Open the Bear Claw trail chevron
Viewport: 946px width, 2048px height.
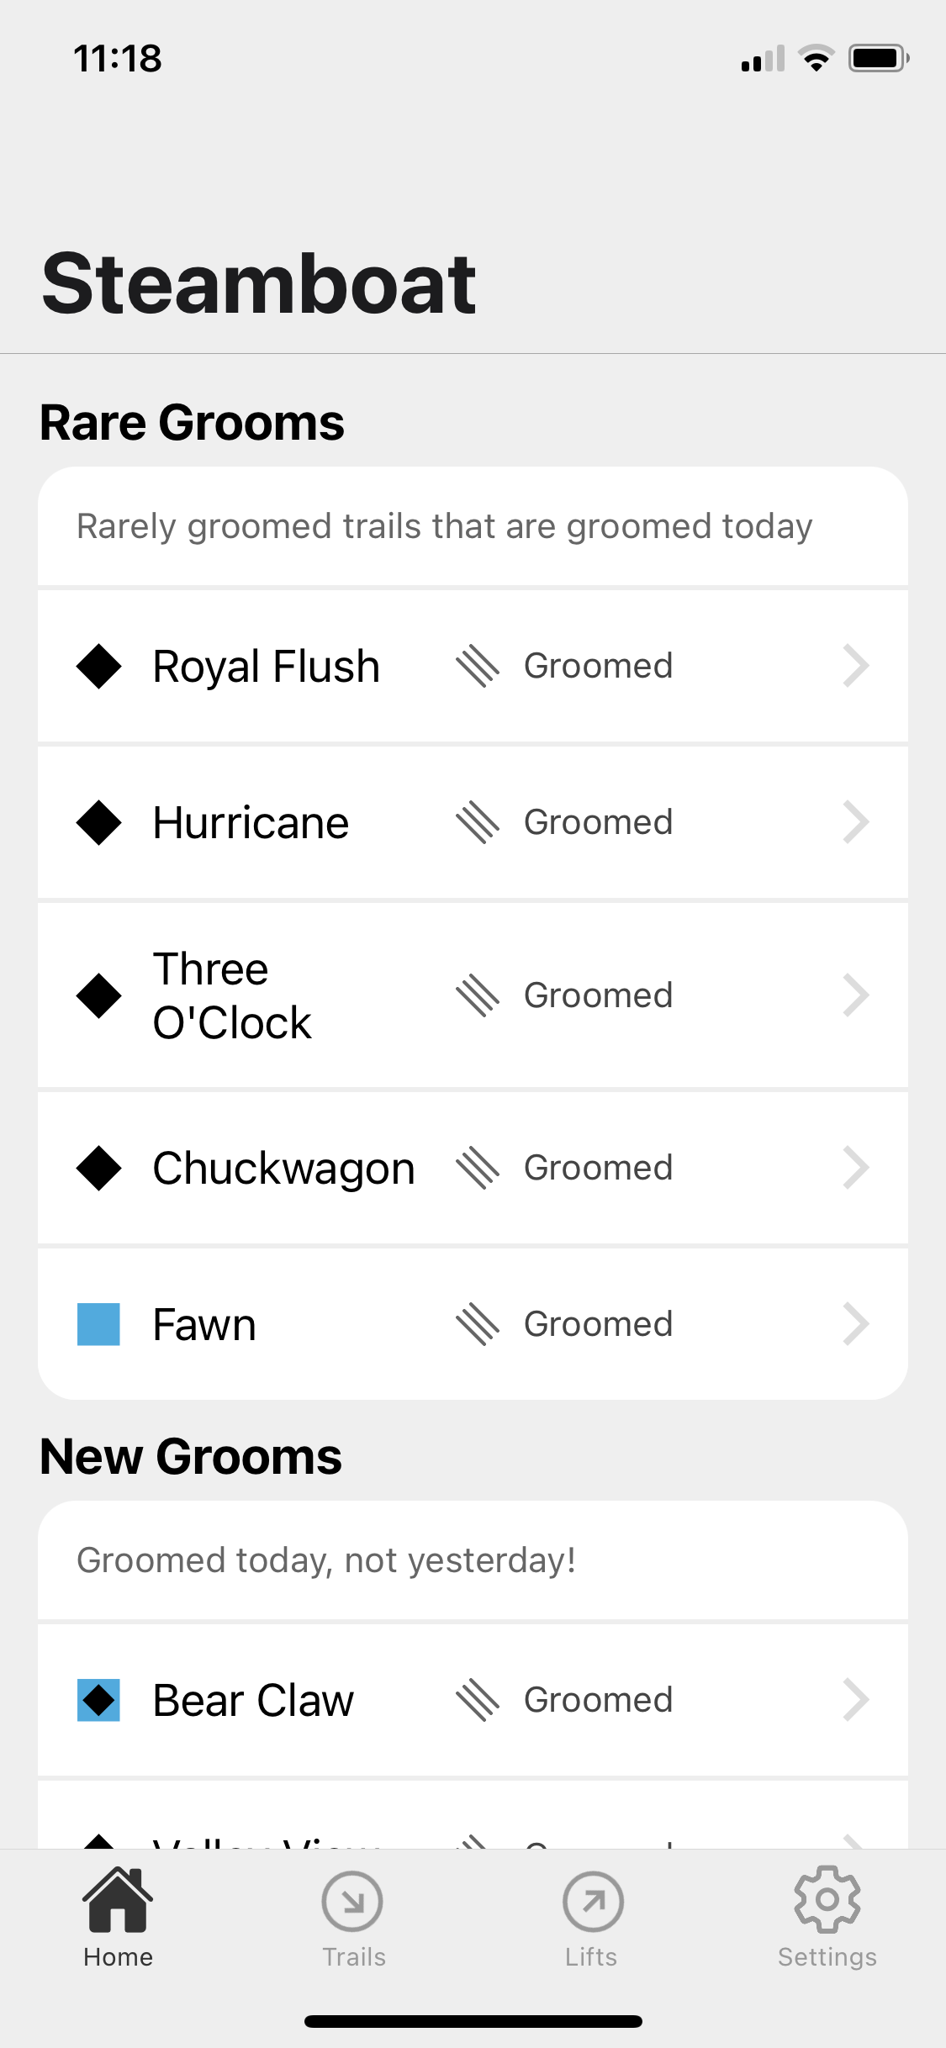(x=855, y=1700)
